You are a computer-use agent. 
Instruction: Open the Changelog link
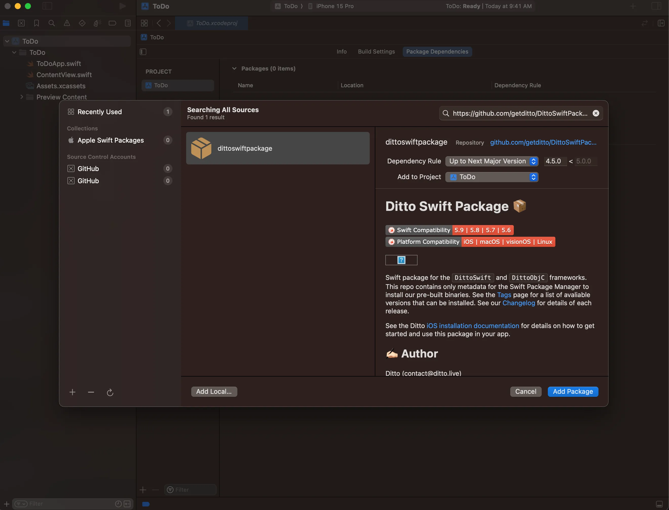tap(519, 303)
